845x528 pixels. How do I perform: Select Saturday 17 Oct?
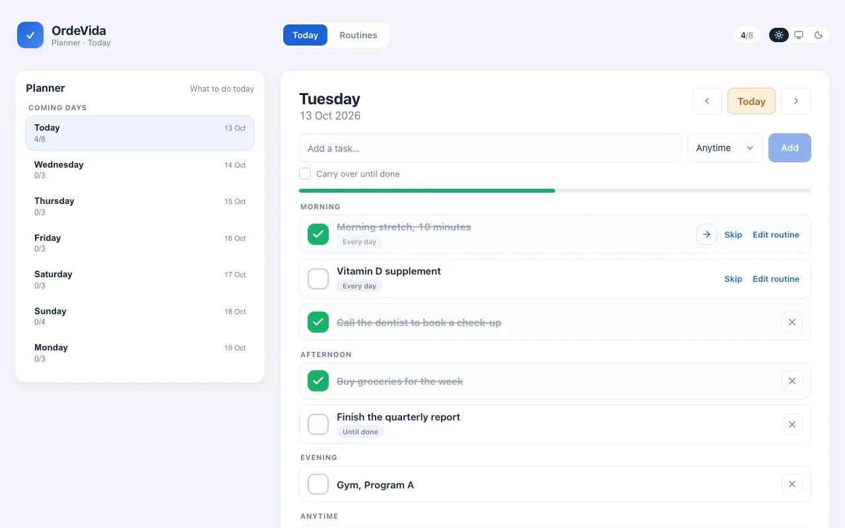pyautogui.click(x=140, y=279)
